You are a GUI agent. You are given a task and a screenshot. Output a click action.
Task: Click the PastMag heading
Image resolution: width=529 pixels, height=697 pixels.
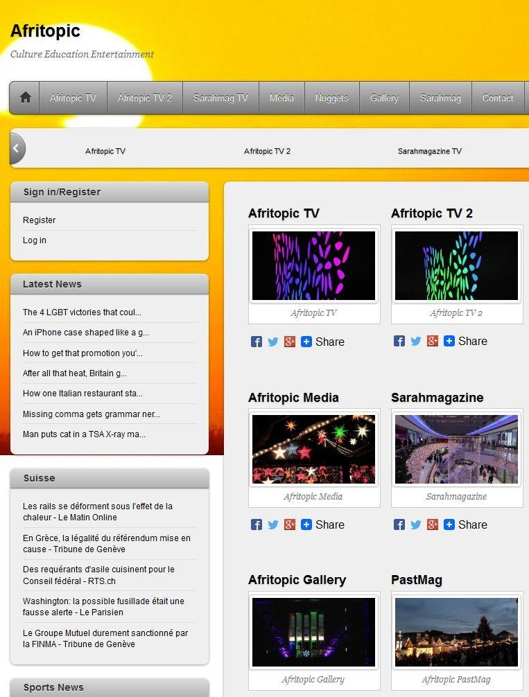click(x=417, y=580)
